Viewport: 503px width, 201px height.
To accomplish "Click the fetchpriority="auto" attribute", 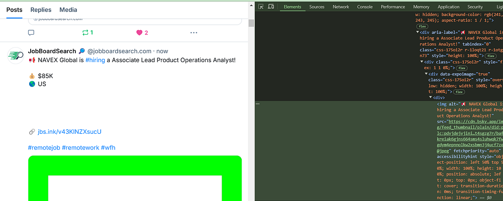I will [x=476, y=151].
